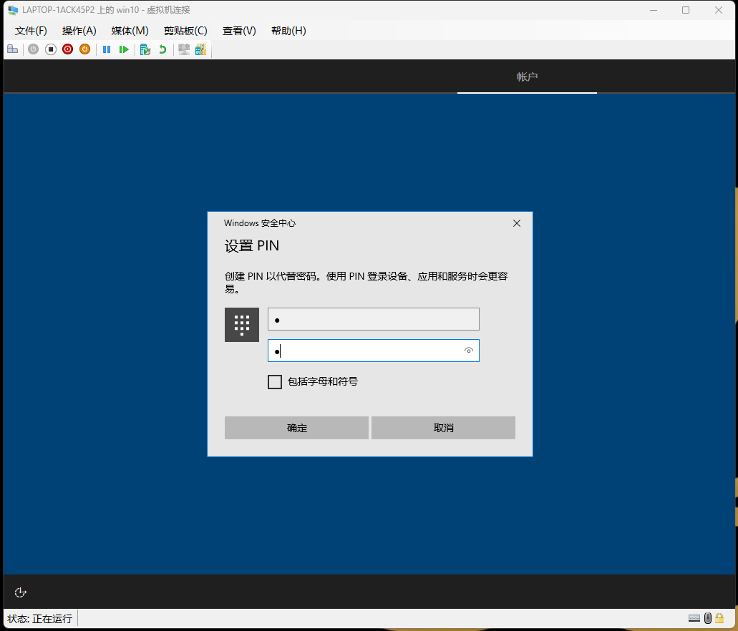The width and height of the screenshot is (738, 631).
Task: Focus the confirm PIN input field
Action: (x=374, y=351)
